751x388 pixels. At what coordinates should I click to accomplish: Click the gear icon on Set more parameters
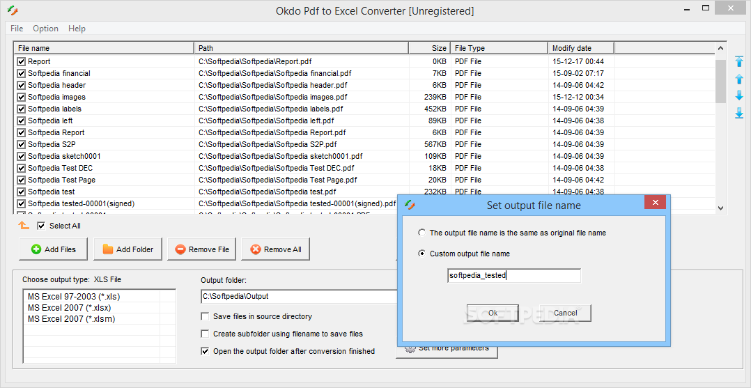[410, 349]
